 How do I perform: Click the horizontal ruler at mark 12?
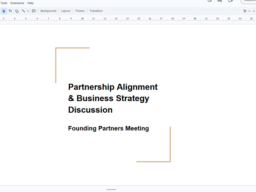[105, 19]
